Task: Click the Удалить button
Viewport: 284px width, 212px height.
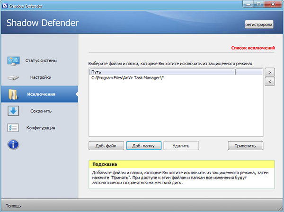Action: point(181,146)
